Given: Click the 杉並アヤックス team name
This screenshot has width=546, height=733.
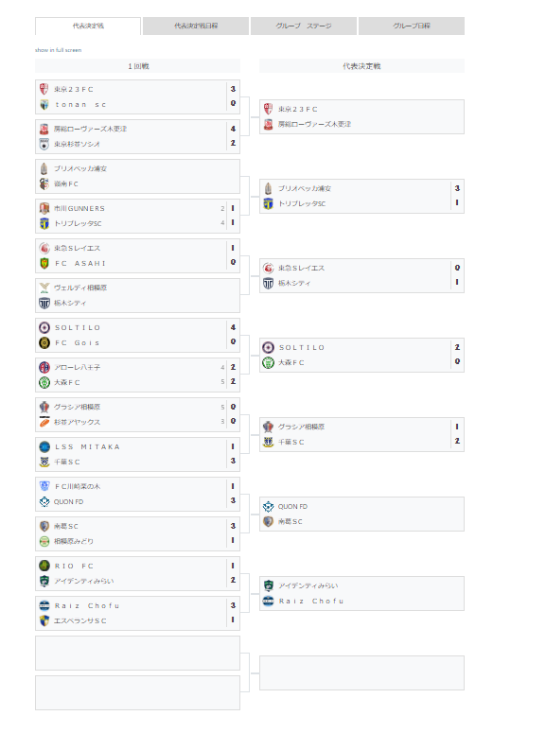Looking at the screenshot, I should click(77, 422).
